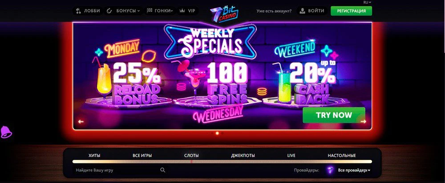Image resolution: width=445 pixels, height=183 pixels.
Task: Go to next banner with right arrow
Action: tap(363, 122)
